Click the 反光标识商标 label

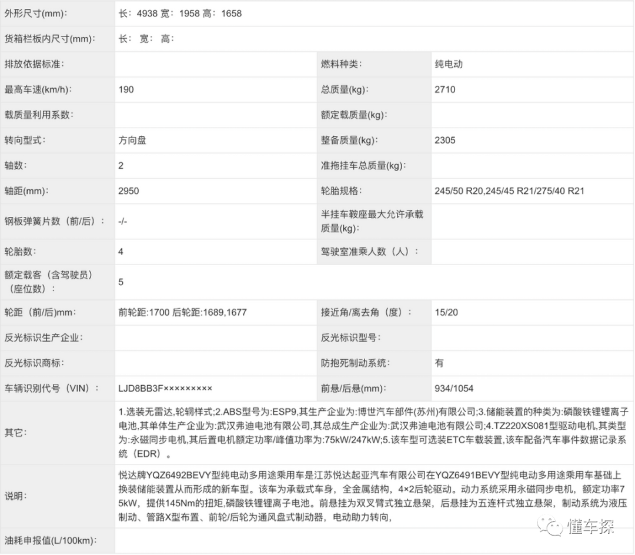click(35, 363)
